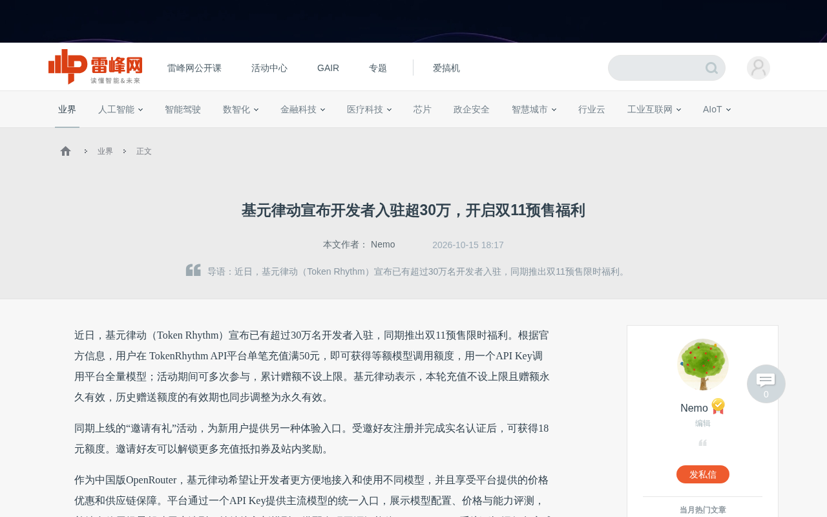827x517 pixels.
Task: Click 业界 in the breadcrumb
Action: [105, 151]
